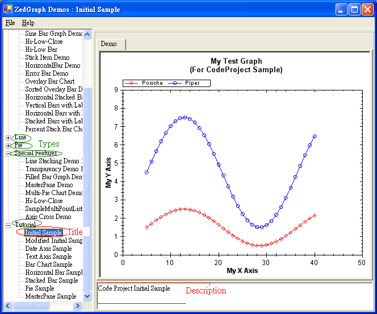Select Line Stacking Demo
377x314 pixels.
click(x=53, y=161)
